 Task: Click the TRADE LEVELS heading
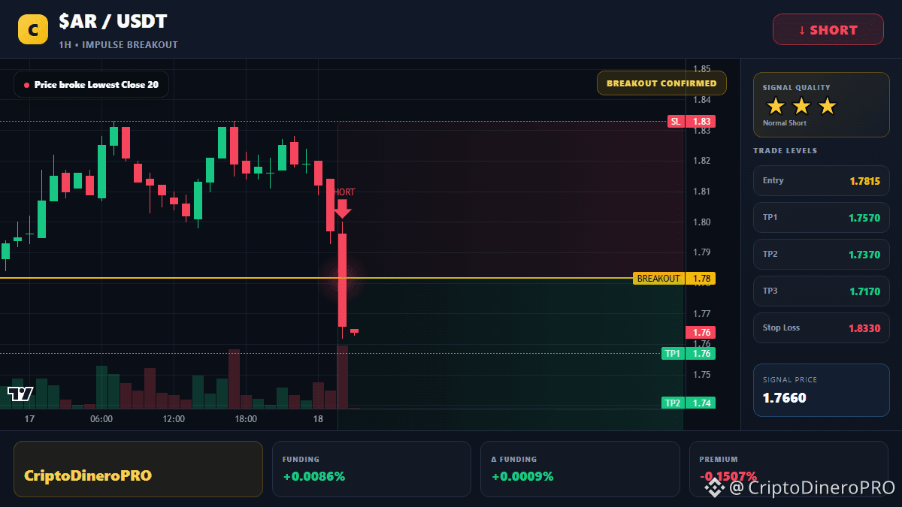[785, 151]
